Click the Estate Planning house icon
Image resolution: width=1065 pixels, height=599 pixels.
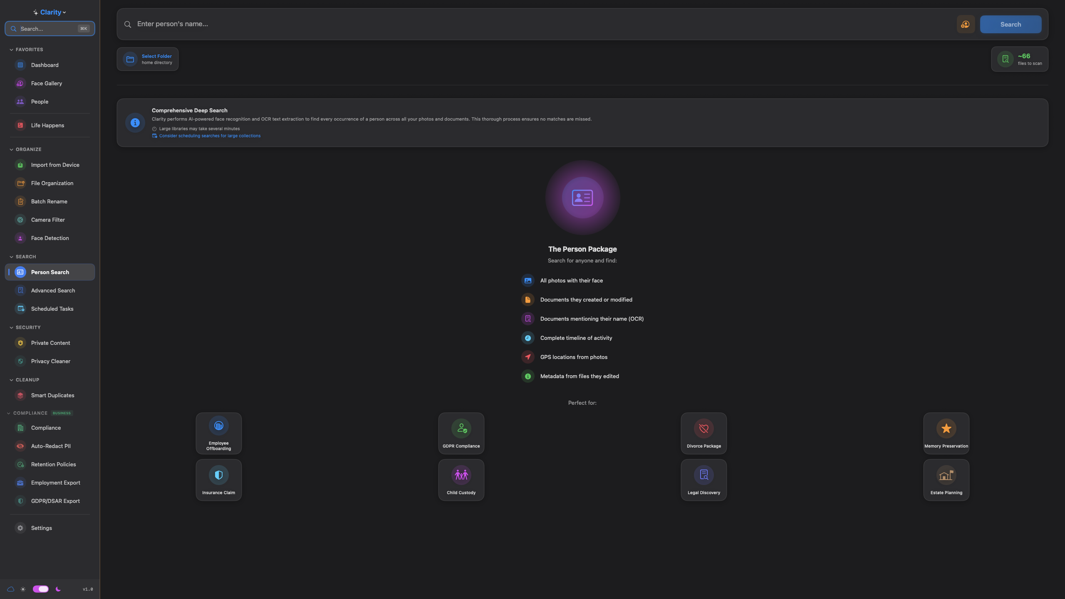point(946,475)
